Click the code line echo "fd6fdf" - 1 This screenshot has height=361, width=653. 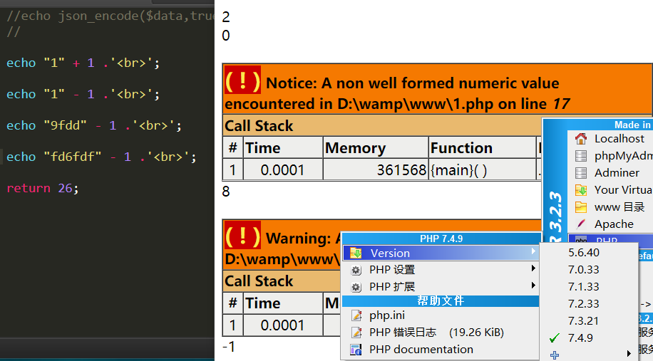pyautogui.click(x=101, y=157)
